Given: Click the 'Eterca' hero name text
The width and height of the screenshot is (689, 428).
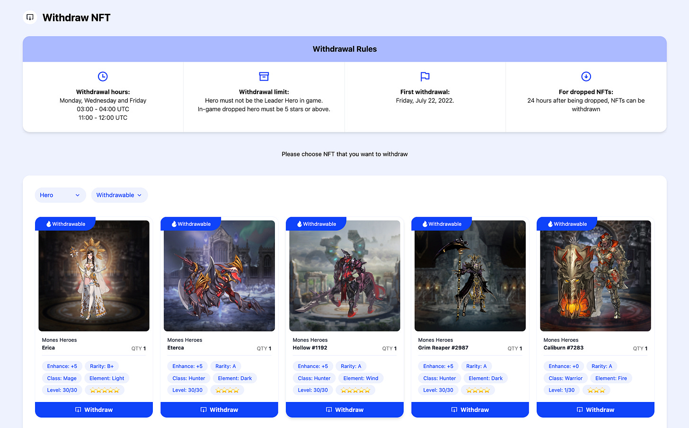Looking at the screenshot, I should click(176, 348).
